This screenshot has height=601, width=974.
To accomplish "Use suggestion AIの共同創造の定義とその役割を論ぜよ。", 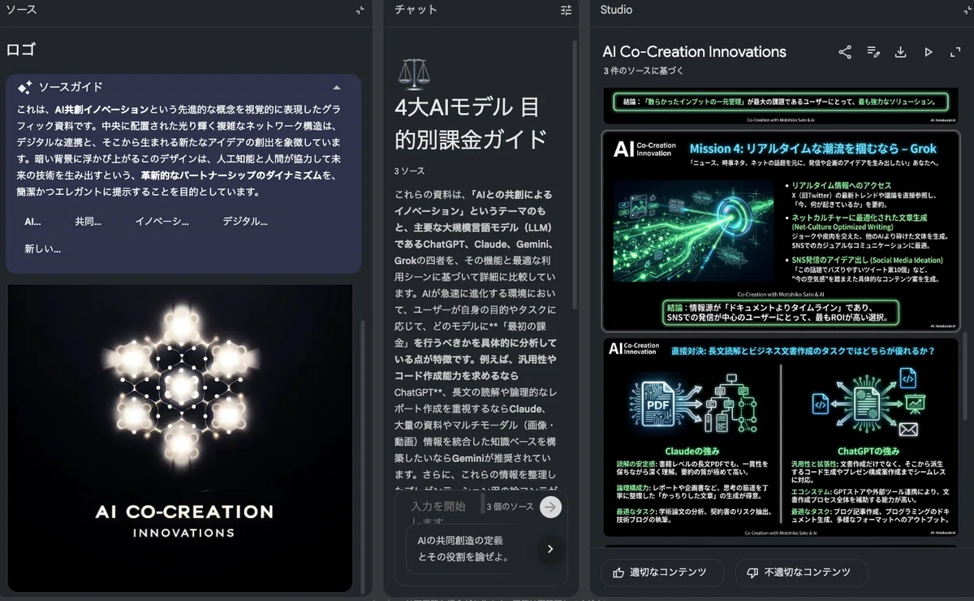I will click(x=465, y=548).
